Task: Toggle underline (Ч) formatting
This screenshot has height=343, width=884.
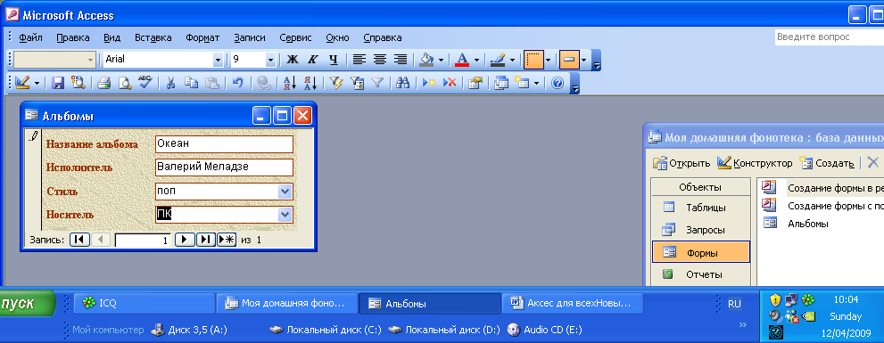Action: [x=334, y=59]
